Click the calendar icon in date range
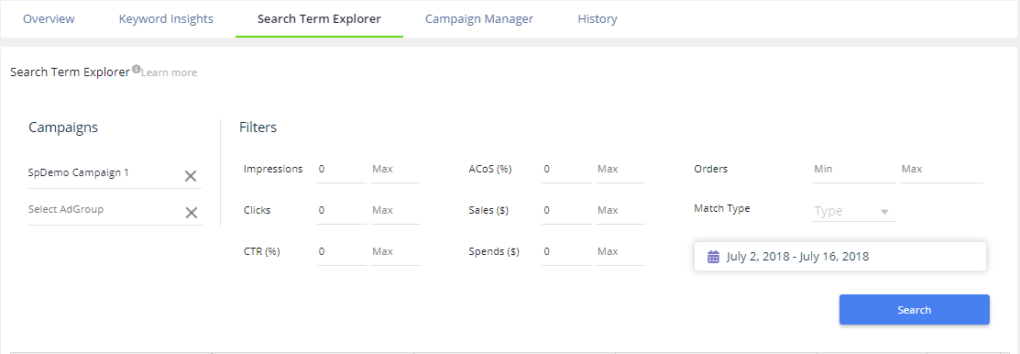Screen dimensions: 1020x354 point(714,257)
